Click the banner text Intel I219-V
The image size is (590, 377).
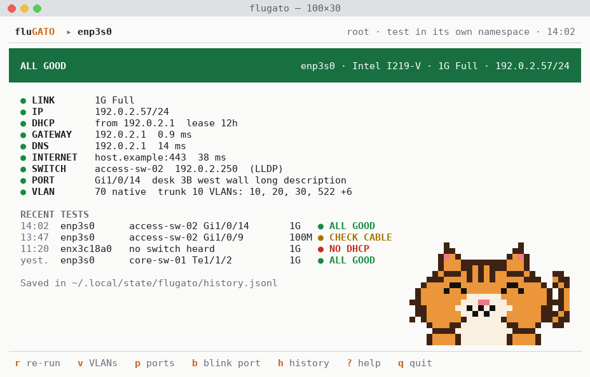click(387, 66)
